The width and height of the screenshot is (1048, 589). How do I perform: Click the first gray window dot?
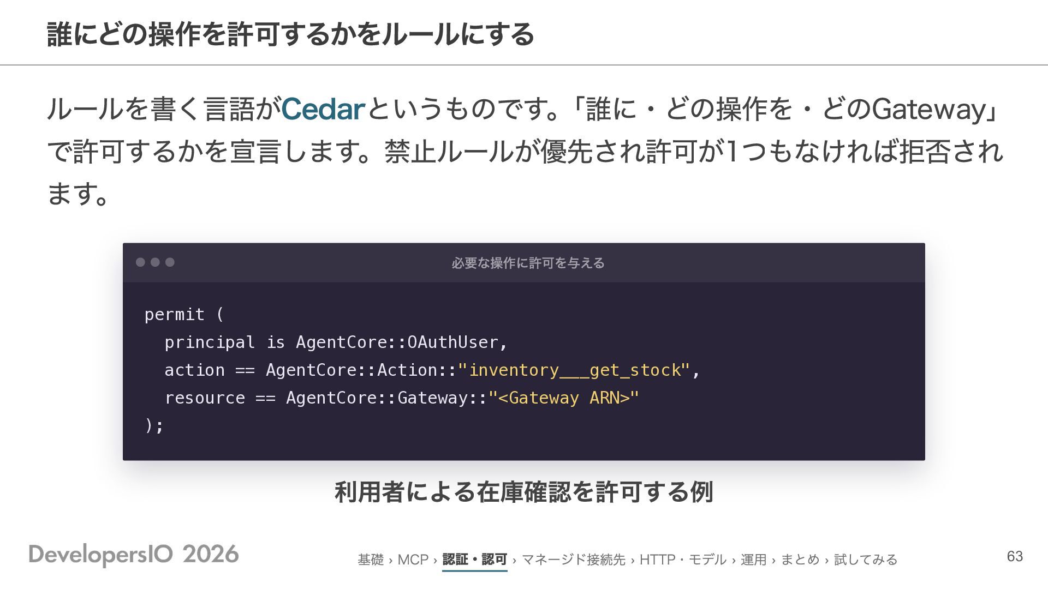click(140, 262)
